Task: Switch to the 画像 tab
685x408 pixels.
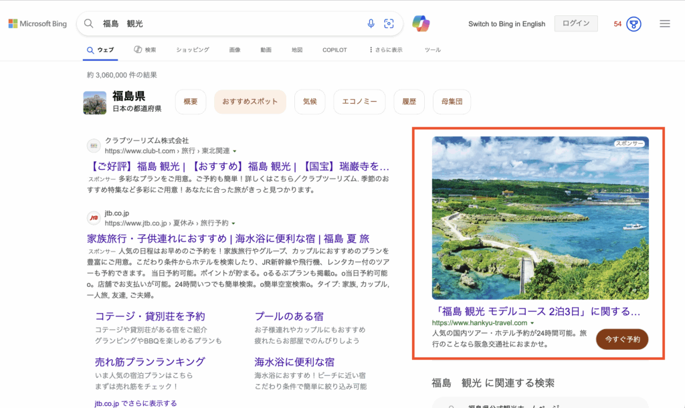Action: tap(235, 49)
